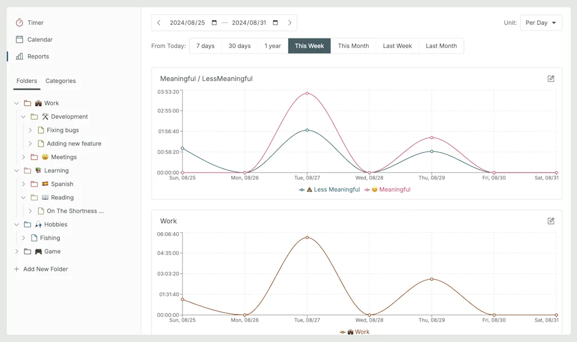Go to previous date range arrow
Image resolution: width=577 pixels, height=342 pixels.
[159, 23]
